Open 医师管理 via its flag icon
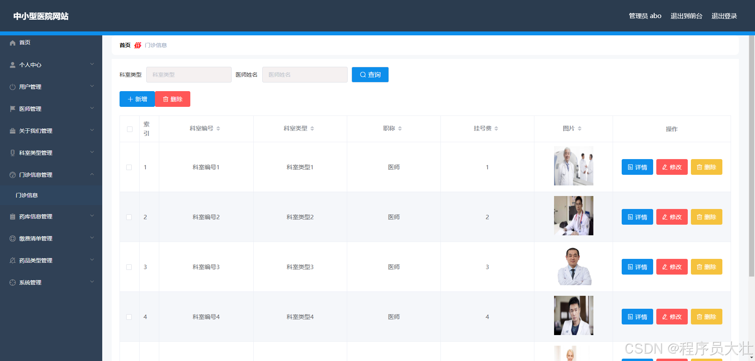The height and width of the screenshot is (361, 755). pyautogui.click(x=12, y=108)
